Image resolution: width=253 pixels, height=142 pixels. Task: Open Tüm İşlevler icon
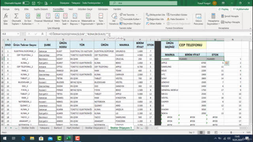click(x=101, y=16)
